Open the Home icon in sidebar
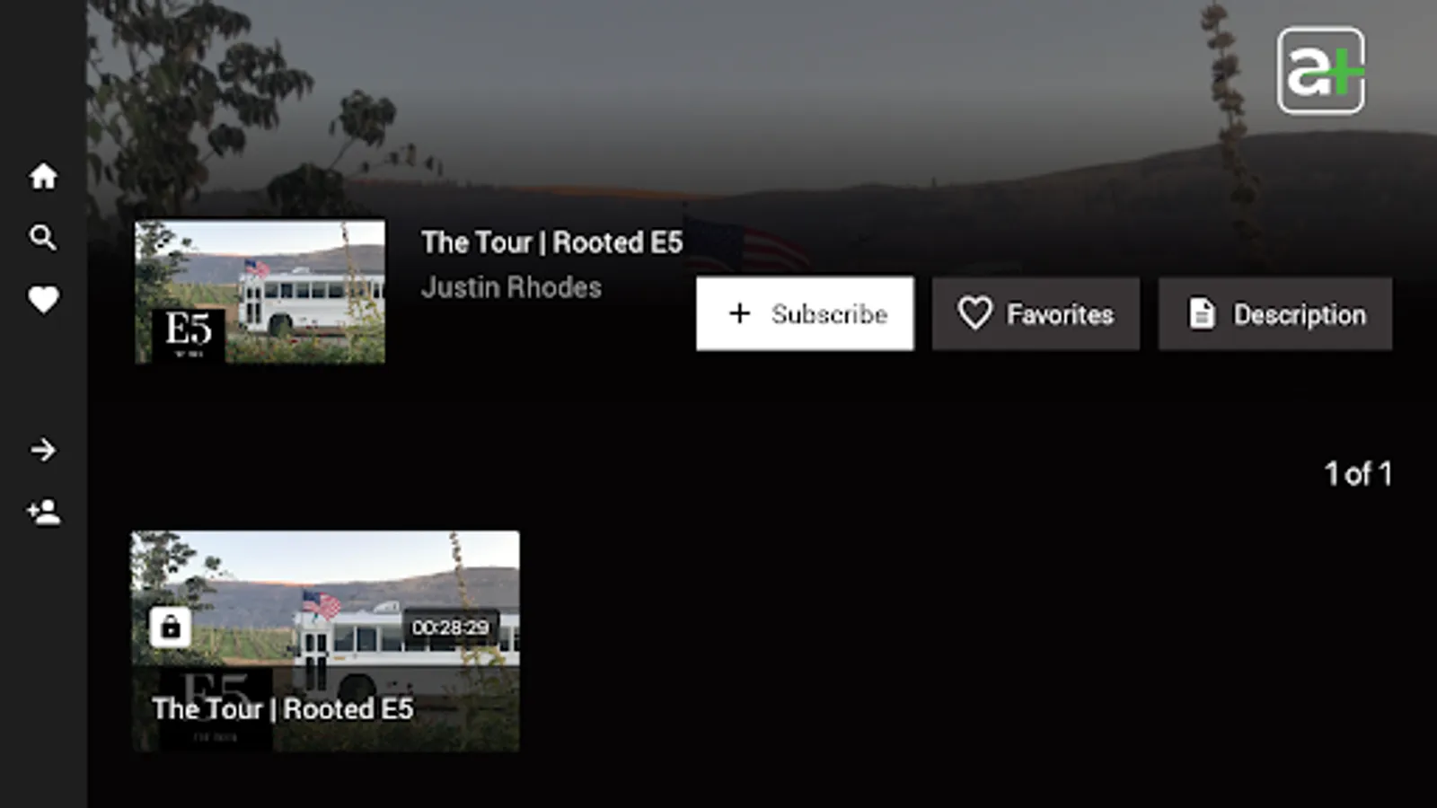The image size is (1437, 808). point(43,176)
